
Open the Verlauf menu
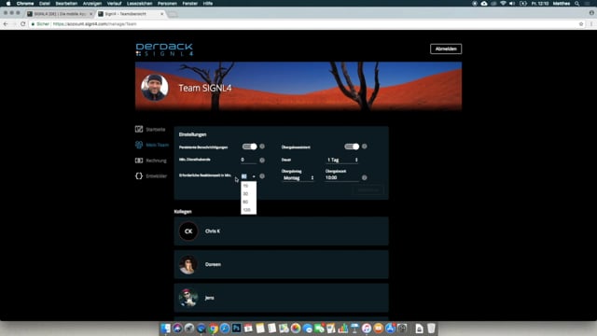point(114,4)
